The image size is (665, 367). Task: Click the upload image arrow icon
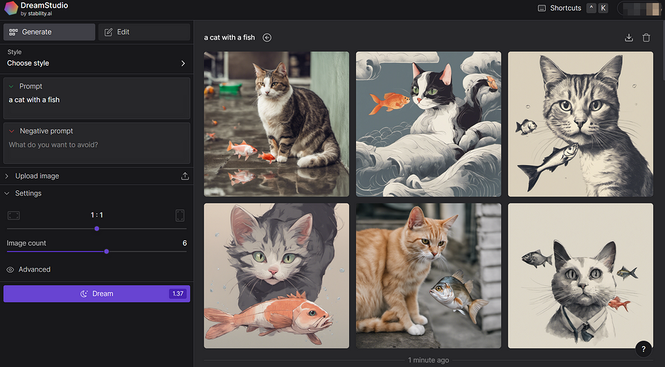185,176
